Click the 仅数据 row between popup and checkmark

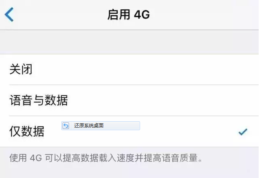point(189,132)
